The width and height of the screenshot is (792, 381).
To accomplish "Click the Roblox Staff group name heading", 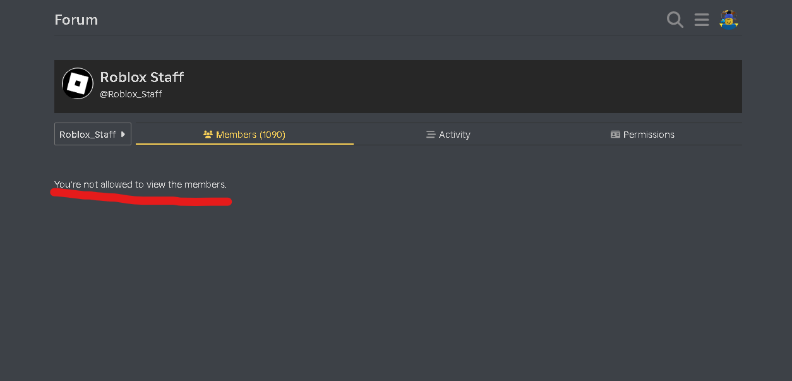I will (x=142, y=77).
